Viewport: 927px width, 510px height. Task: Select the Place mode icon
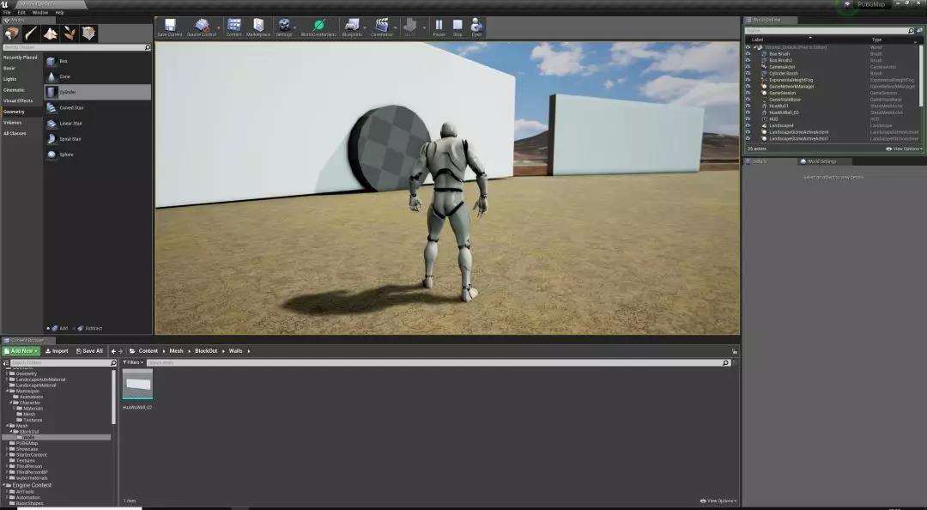(x=11, y=33)
